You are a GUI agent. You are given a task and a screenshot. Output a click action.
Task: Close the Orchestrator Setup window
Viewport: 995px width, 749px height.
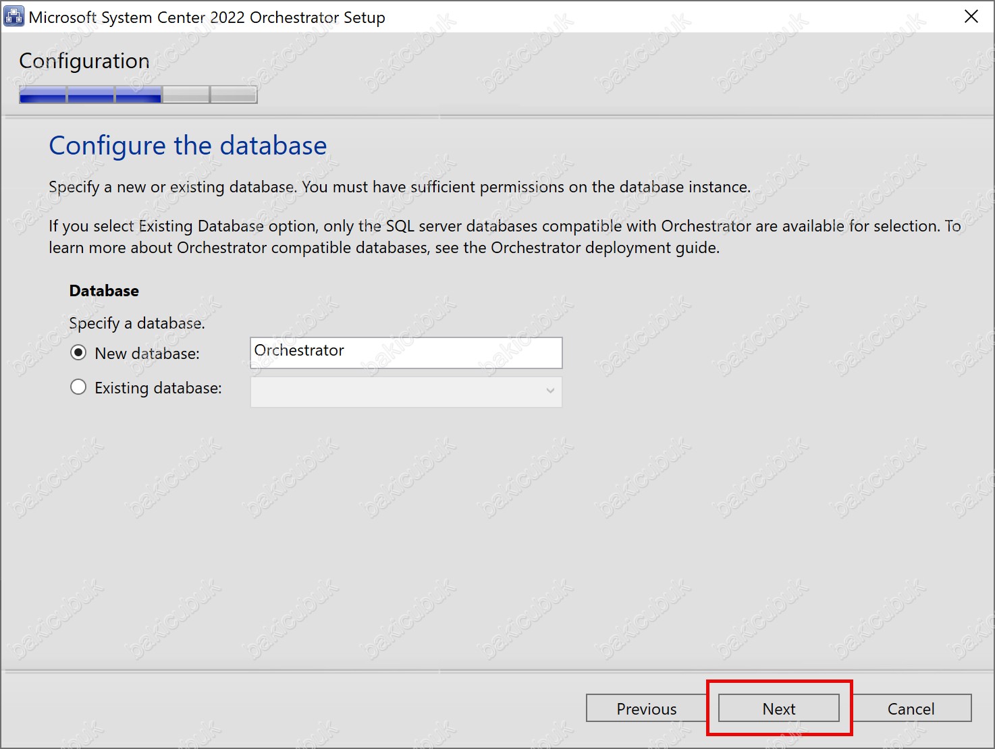pos(971,16)
